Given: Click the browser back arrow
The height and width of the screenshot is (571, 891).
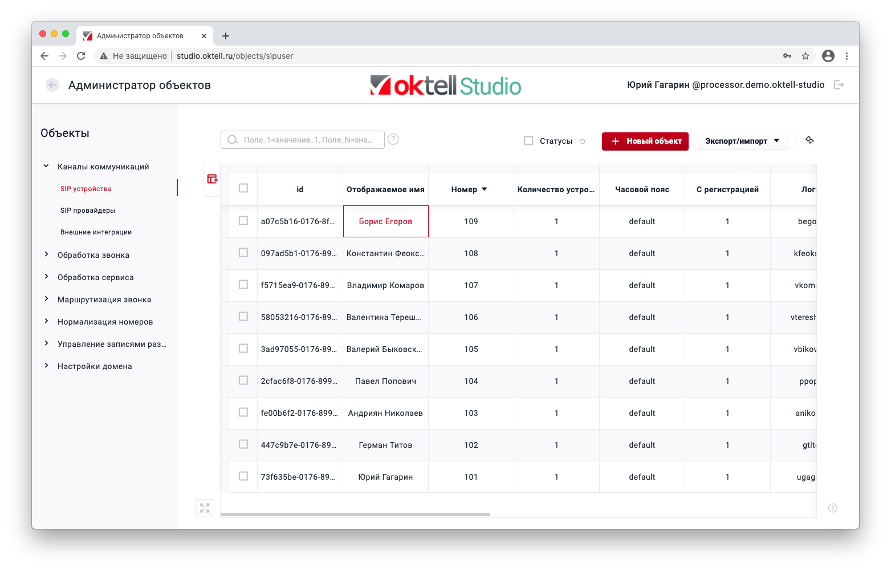Looking at the screenshot, I should tap(44, 56).
